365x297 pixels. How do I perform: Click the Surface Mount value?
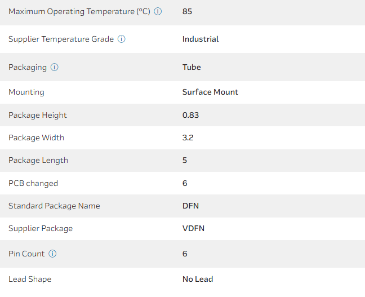[210, 92]
